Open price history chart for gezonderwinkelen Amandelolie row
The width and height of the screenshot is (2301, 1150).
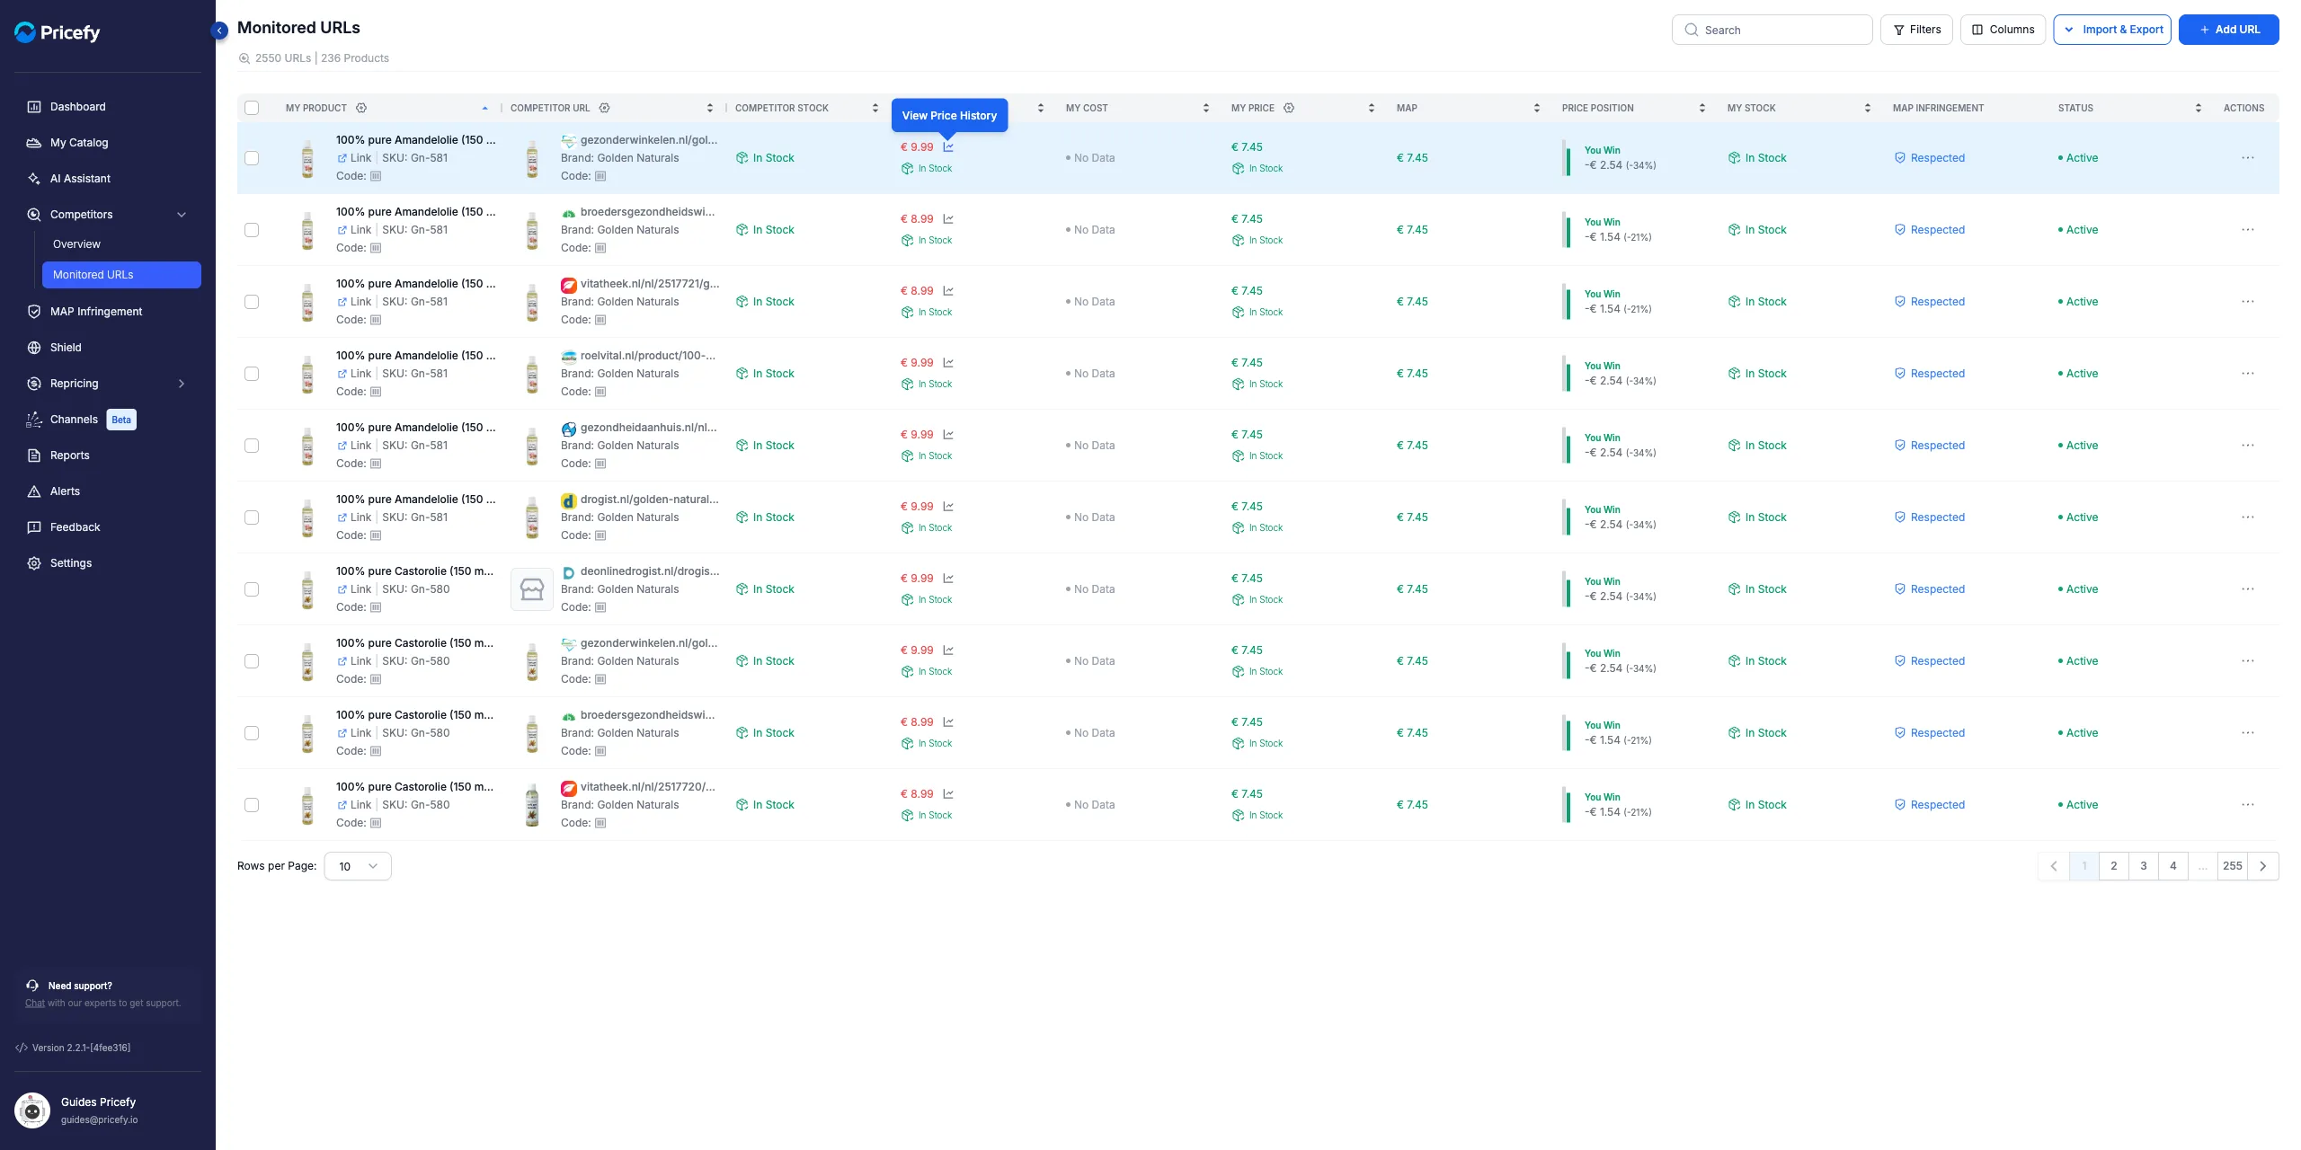click(x=948, y=147)
